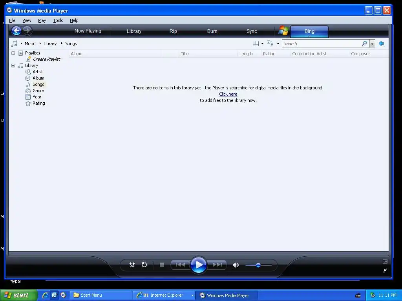Image resolution: width=402 pixels, height=301 pixels.
Task: Open the File menu
Action: [12, 20]
